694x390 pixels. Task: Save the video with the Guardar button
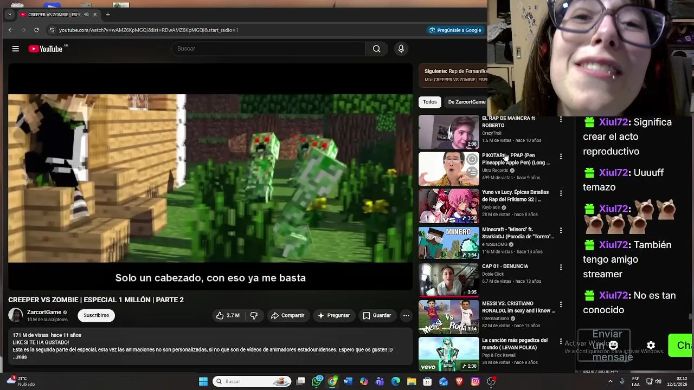[x=377, y=315]
